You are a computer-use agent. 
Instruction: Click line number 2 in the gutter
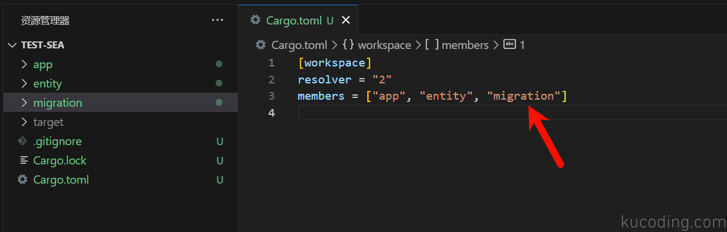point(272,79)
